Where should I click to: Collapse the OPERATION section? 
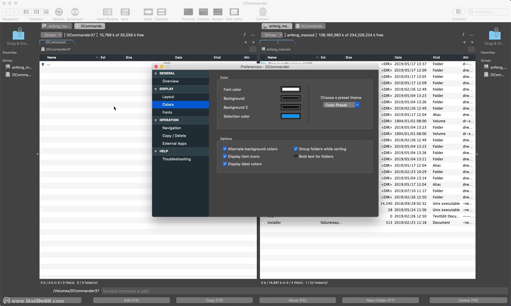click(156, 120)
